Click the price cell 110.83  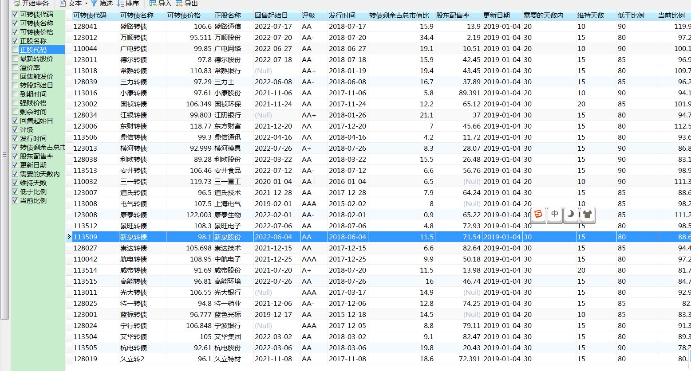(190, 70)
